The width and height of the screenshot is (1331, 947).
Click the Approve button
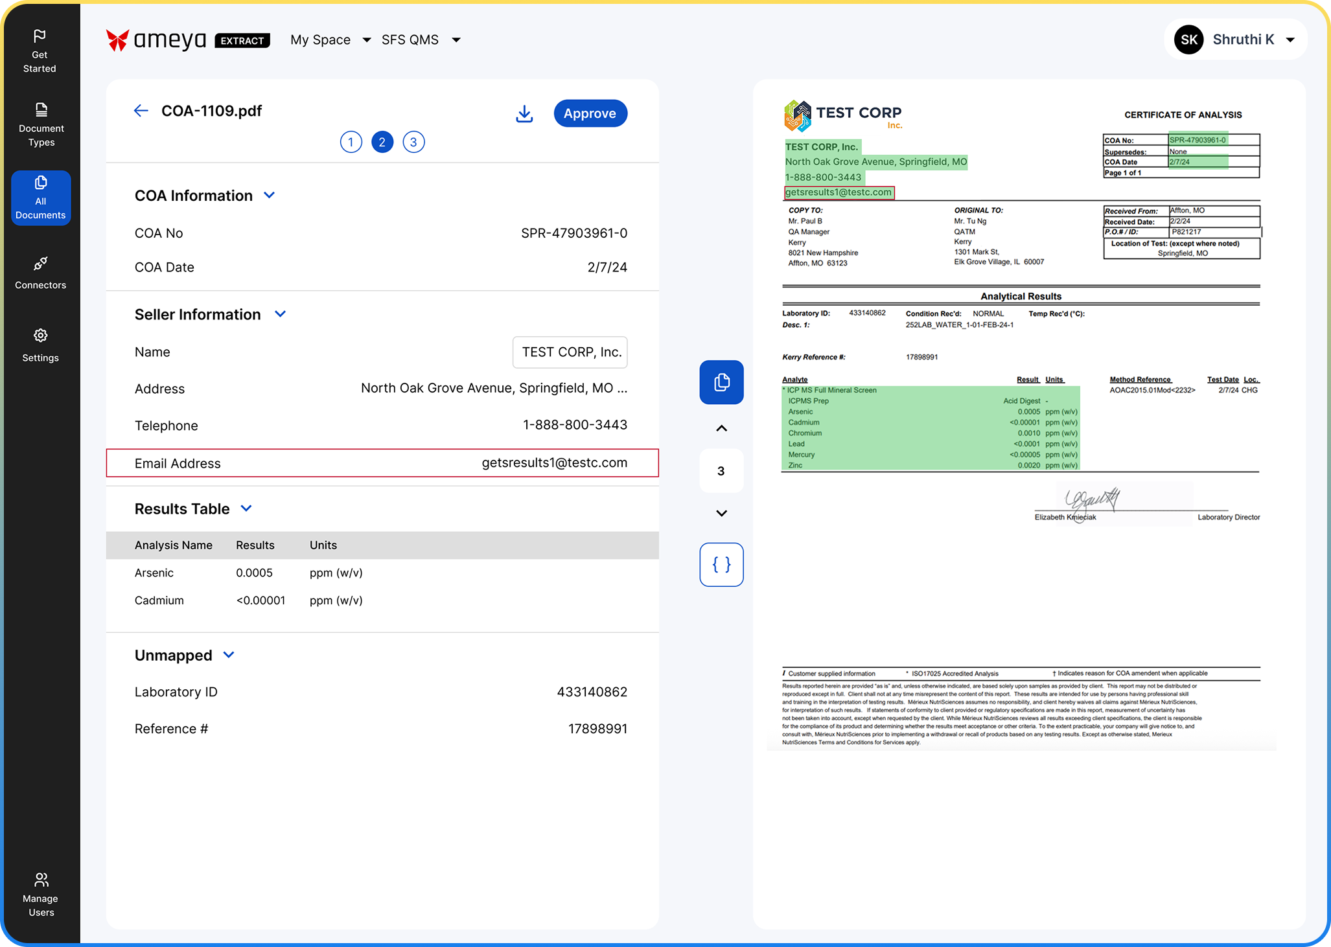point(590,113)
